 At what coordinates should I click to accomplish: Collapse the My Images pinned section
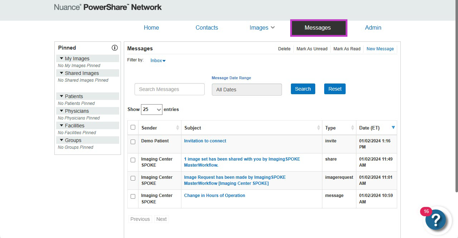pos(88,59)
